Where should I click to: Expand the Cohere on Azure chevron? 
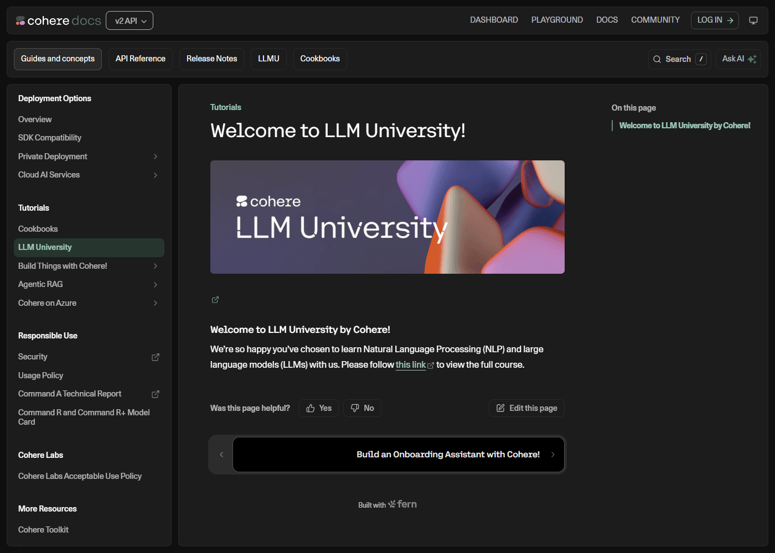tap(156, 303)
